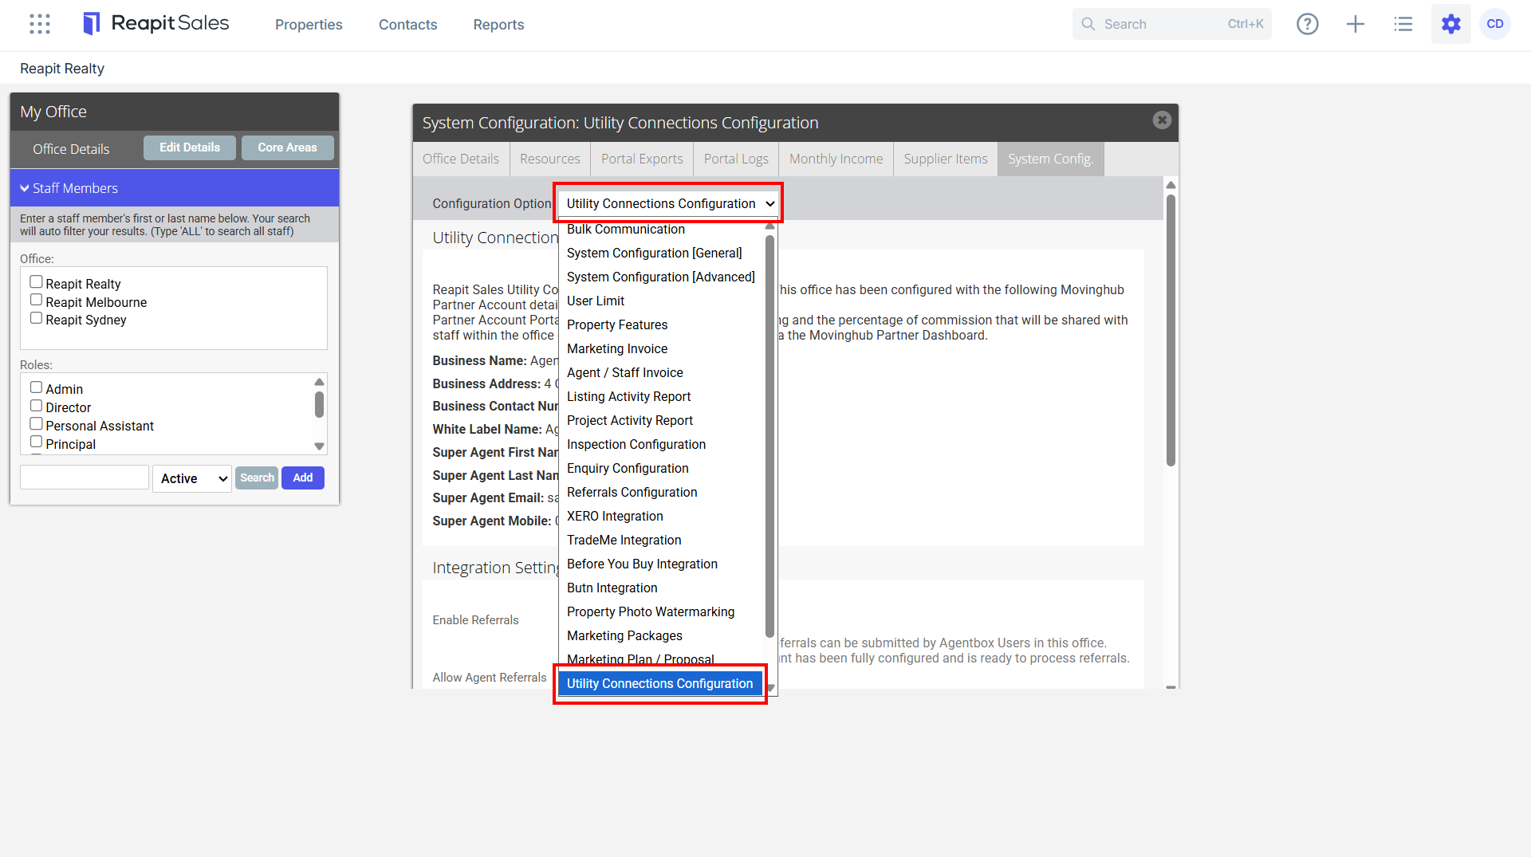Focus the top Search box
Image resolution: width=1531 pixels, height=861 pixels.
pyautogui.click(x=1172, y=24)
